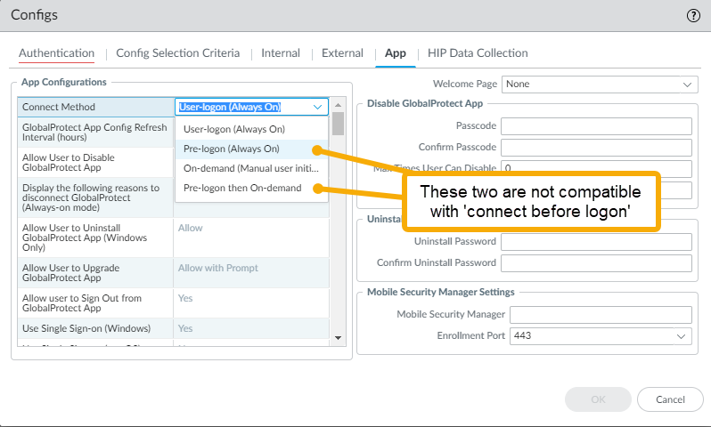
Task: Select GlobalProtect App Config Refresh Interval row
Action: tap(95, 133)
